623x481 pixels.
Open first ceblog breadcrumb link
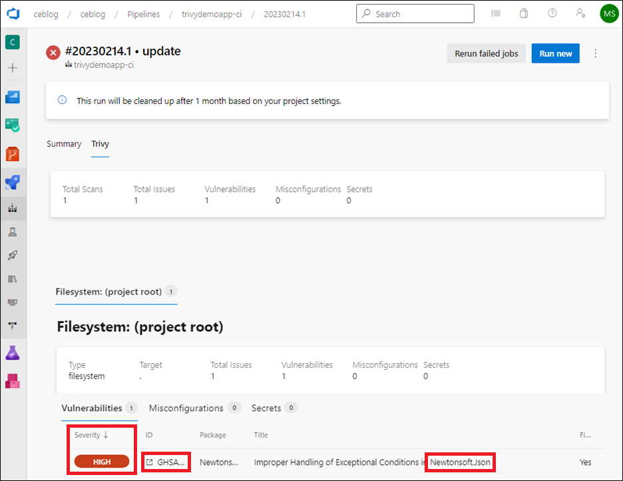coord(46,14)
